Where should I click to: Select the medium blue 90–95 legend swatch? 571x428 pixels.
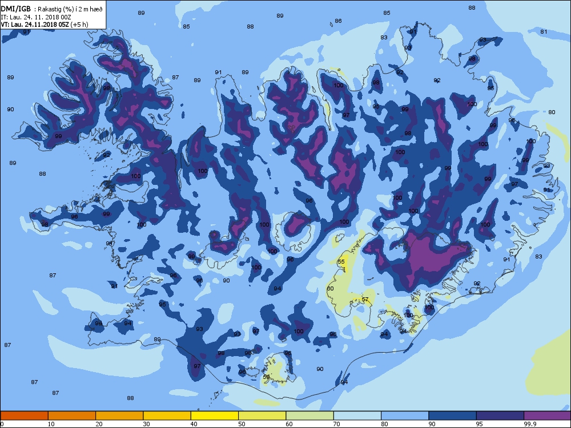click(453, 415)
